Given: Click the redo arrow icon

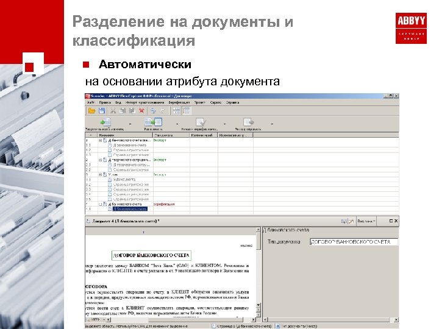Looking at the screenshot, I should [x=162, y=111].
